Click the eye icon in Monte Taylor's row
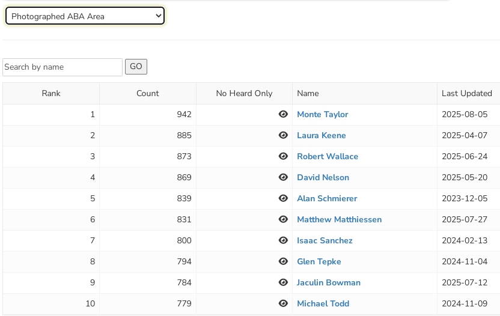This screenshot has height=316, width=500. pos(283,114)
